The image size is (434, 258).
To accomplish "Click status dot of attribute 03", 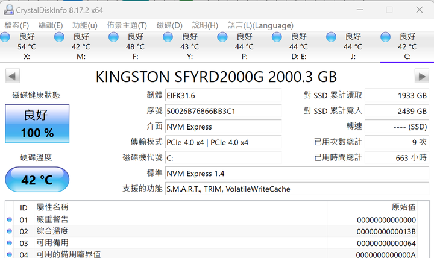I will pyautogui.click(x=10, y=243).
